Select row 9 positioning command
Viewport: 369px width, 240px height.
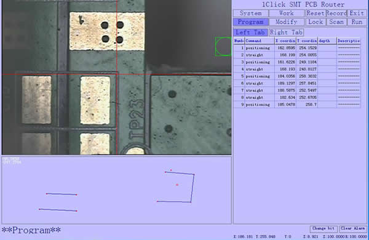tap(297, 105)
